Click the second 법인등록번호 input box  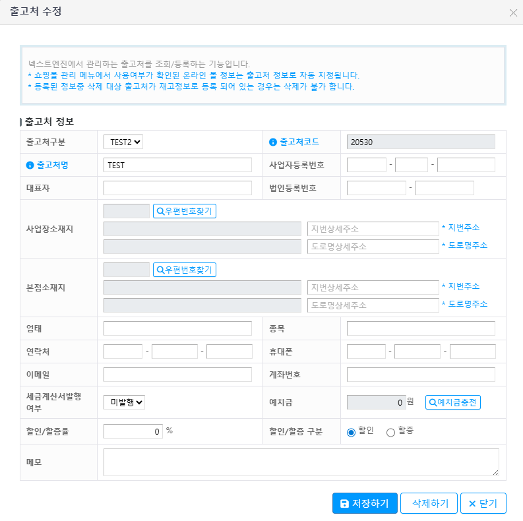(x=445, y=188)
